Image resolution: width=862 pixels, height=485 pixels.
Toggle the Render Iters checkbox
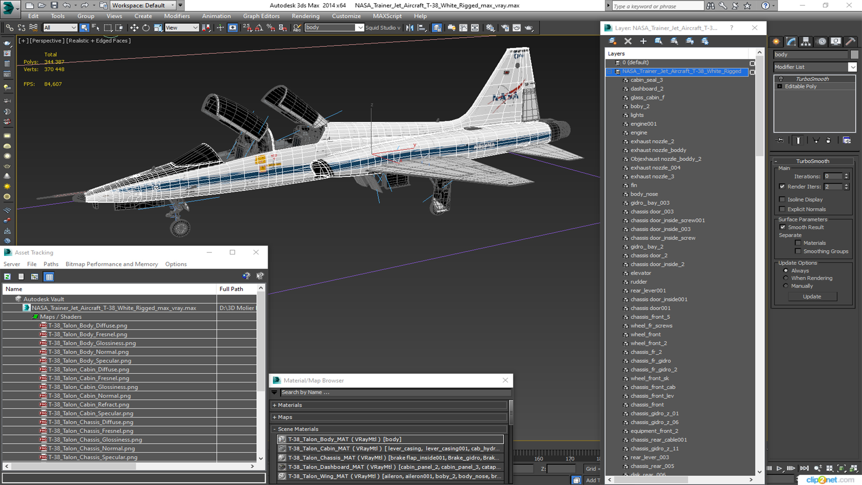pyautogui.click(x=782, y=186)
